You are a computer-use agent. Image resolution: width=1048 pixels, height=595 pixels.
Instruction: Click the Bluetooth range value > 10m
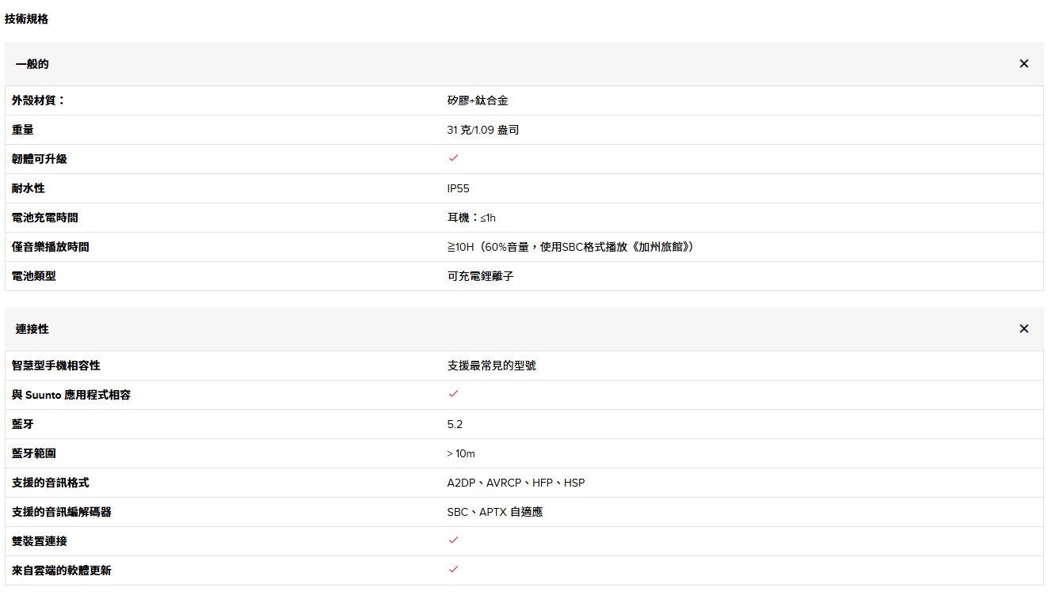461,453
